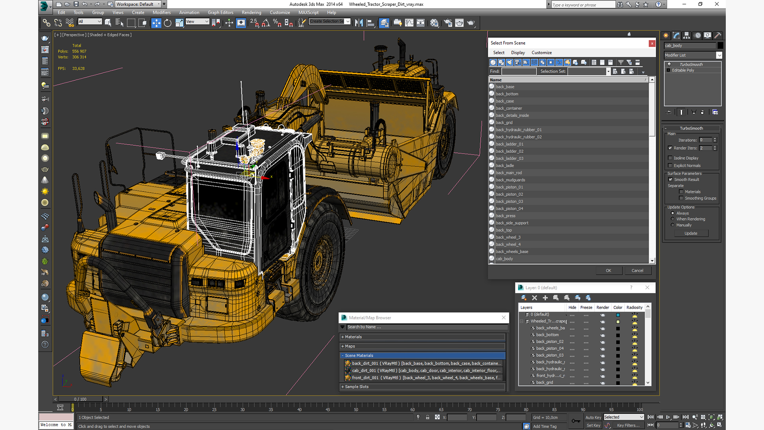This screenshot has height=430, width=764.
Task: Click the Select by Name icon
Action: coord(119,23)
